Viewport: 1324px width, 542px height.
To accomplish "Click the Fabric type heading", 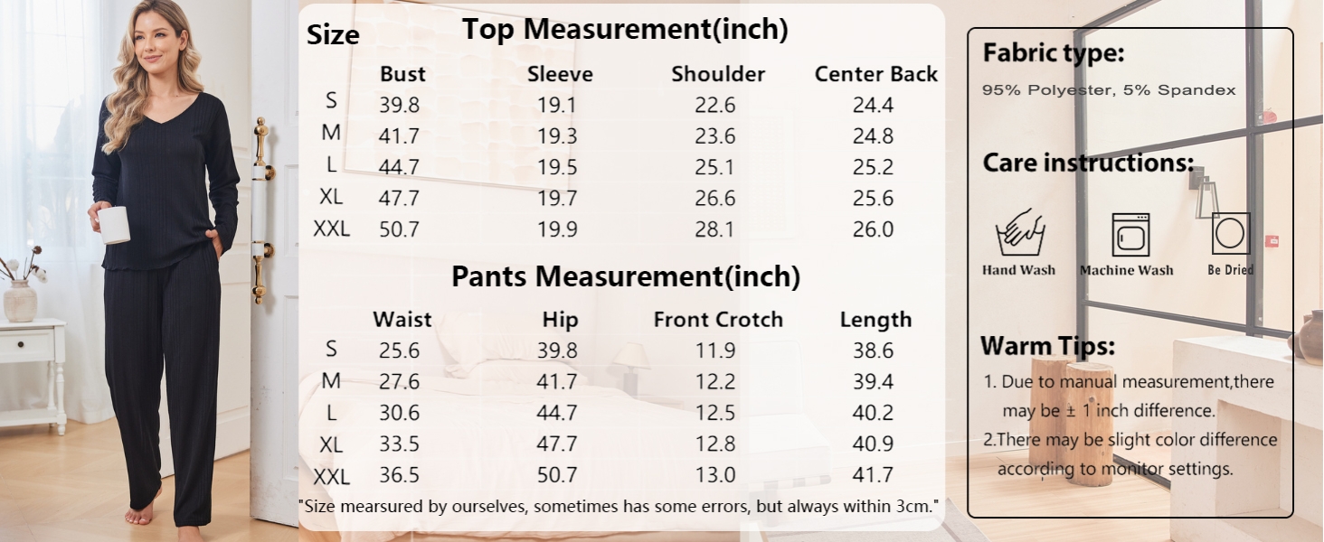I will pos(1054,53).
